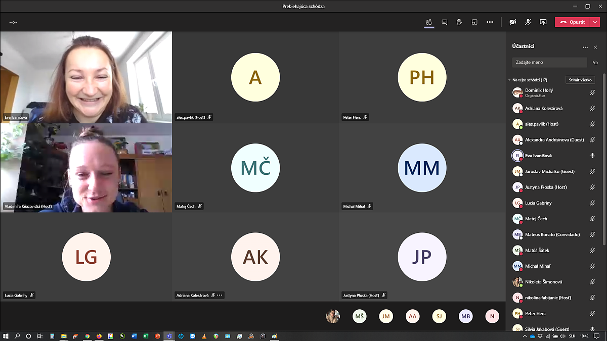Open options on Adriana Kolesárová's video tile
This screenshot has height=341, width=607.
tap(220, 295)
